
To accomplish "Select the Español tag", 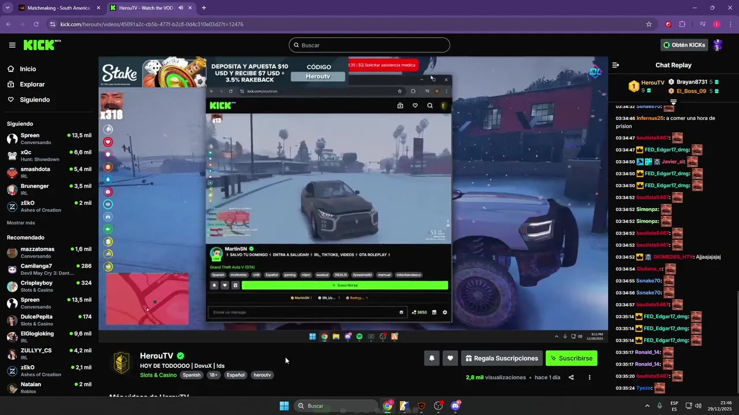I will click(x=236, y=375).
